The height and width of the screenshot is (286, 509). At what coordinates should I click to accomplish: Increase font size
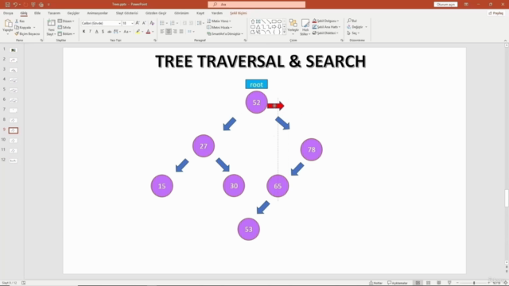(x=138, y=23)
